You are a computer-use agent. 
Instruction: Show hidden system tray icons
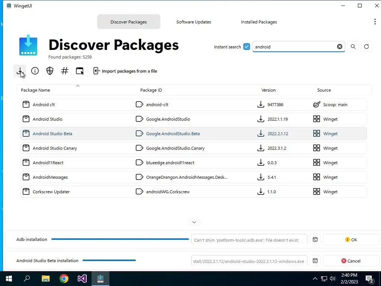315,279
